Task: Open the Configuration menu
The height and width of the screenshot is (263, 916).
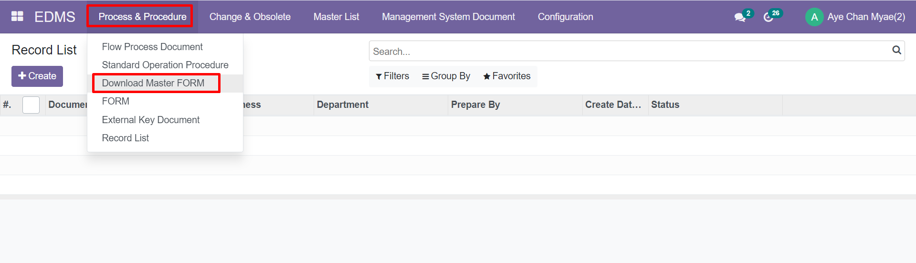Action: tap(566, 17)
